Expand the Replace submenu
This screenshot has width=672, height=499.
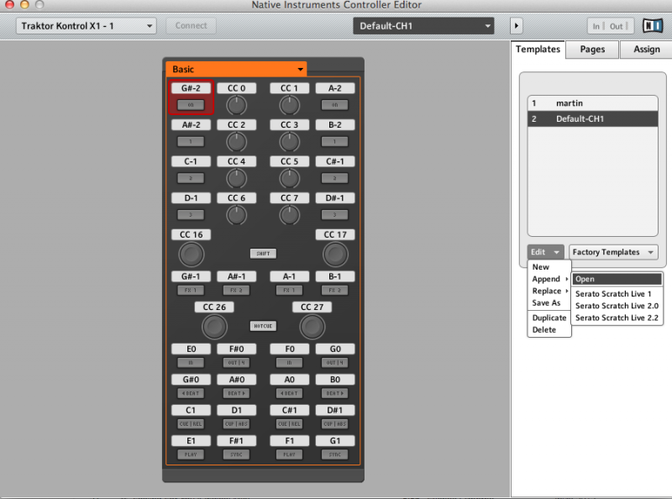pyautogui.click(x=549, y=291)
